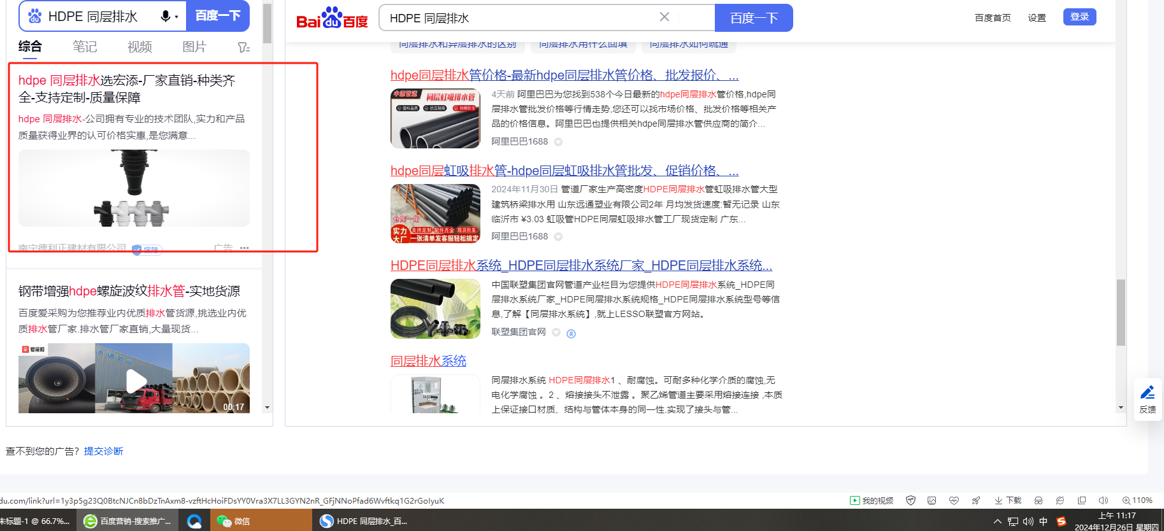Open the 钢带增强hdpe螺旋波纹排水管 result
This screenshot has width=1164, height=531.
[129, 291]
